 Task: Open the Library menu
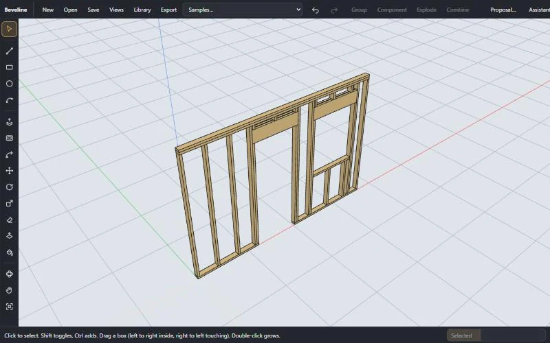142,10
